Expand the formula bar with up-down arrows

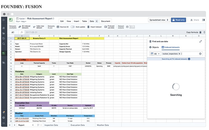point(204,32)
